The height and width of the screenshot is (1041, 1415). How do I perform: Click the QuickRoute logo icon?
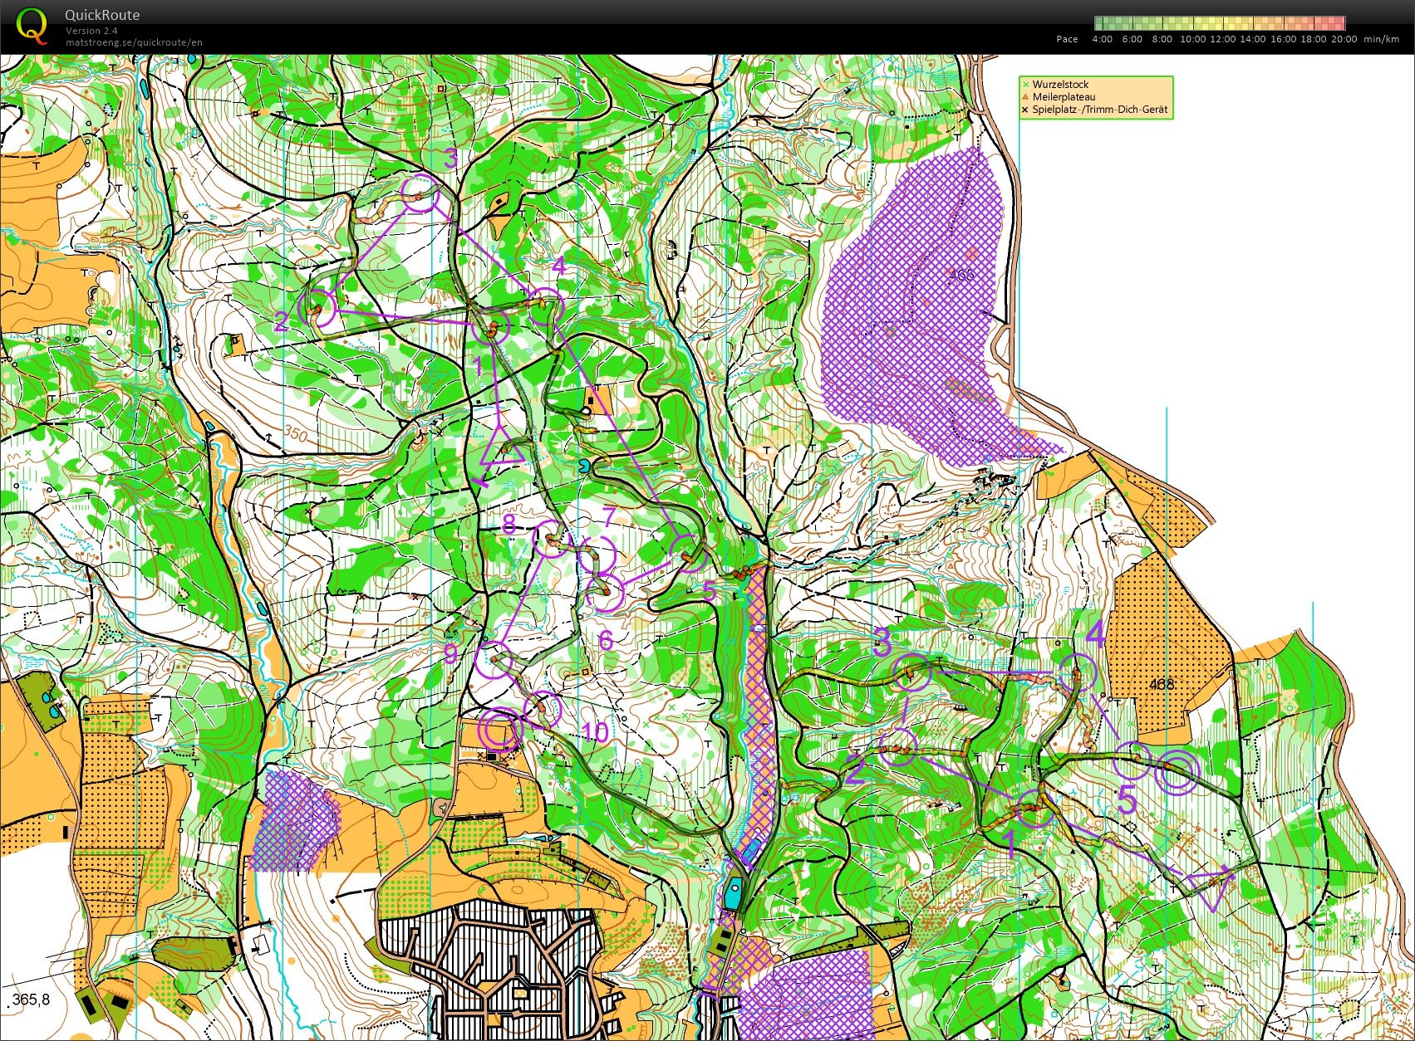coord(32,25)
